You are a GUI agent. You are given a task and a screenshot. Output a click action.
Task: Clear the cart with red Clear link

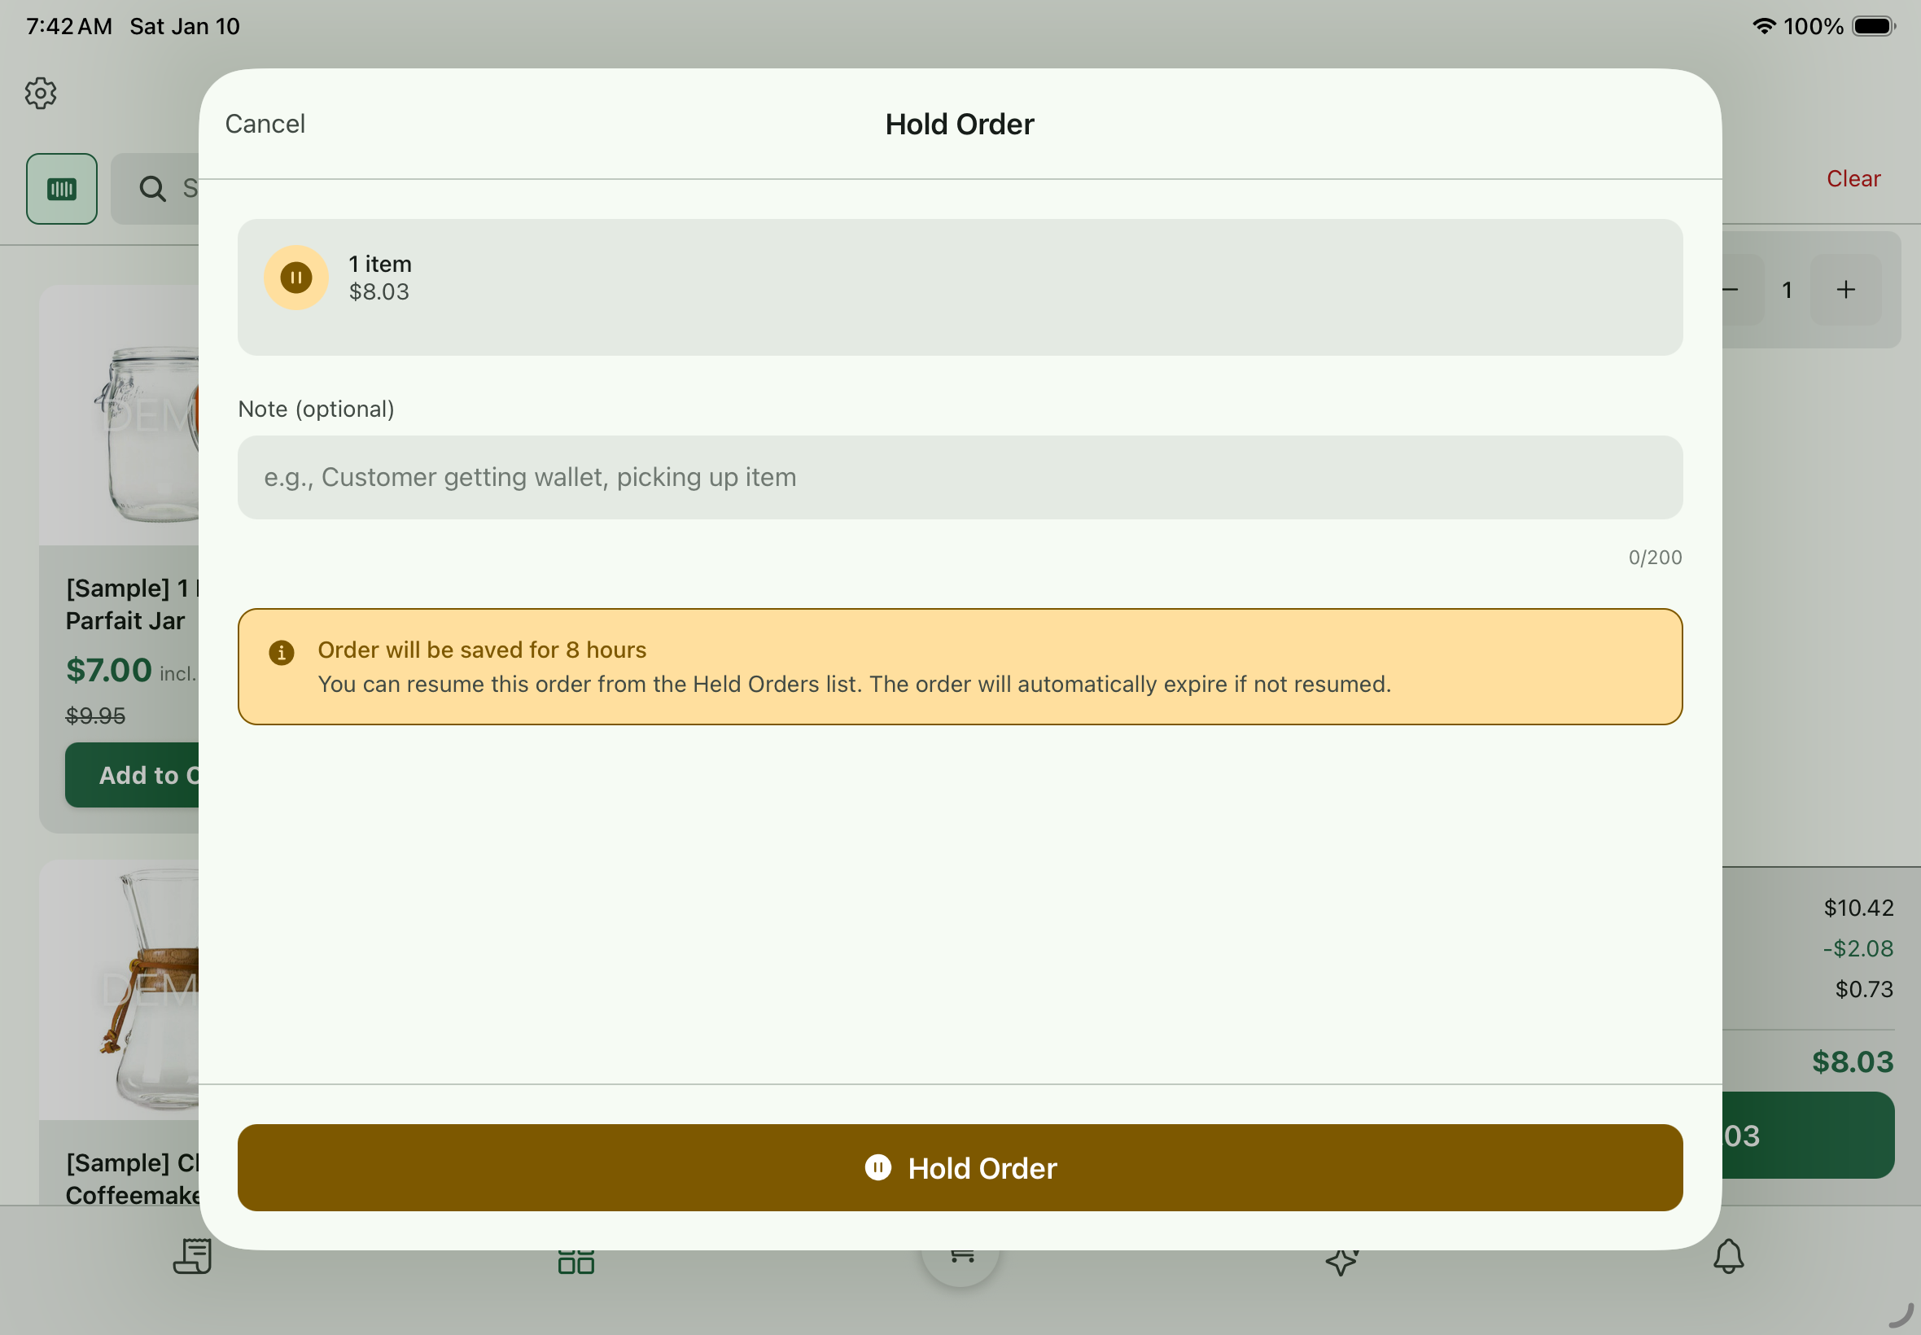tap(1853, 178)
